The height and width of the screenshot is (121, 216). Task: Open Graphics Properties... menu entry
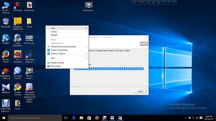point(67,50)
